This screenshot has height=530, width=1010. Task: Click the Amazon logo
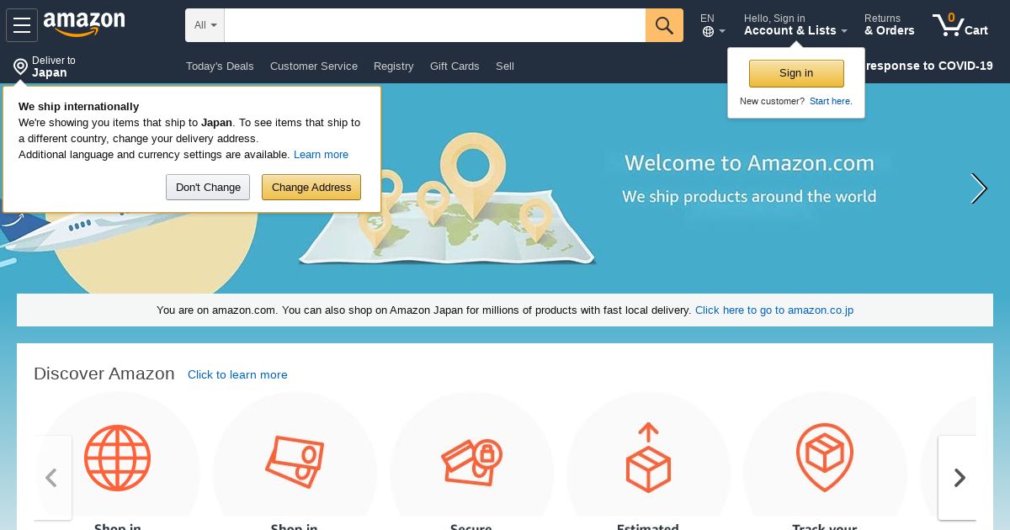[x=84, y=24]
